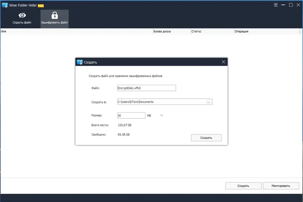Sort by the Буква диска column header
The width and height of the screenshot is (303, 202).
(172, 31)
